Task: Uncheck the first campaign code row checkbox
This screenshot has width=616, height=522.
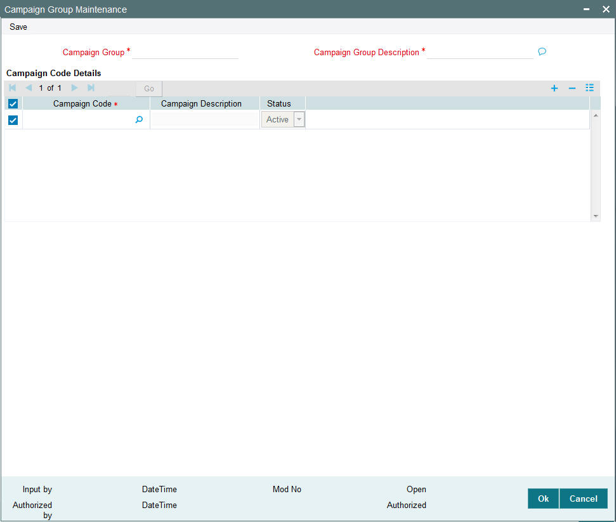Action: (13, 120)
